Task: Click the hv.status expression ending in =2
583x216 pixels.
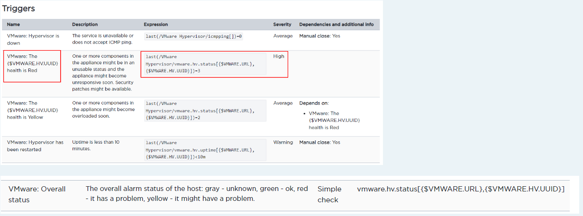Action: [203, 110]
